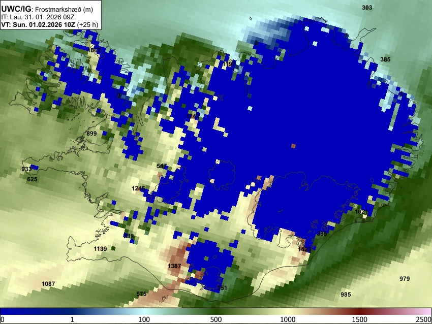Viewport: 432px width, 324px height.
Task: Click the map value "1021"
Action: [x=361, y=212]
